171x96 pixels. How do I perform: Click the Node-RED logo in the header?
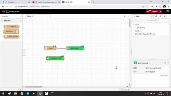(x=11, y=11)
